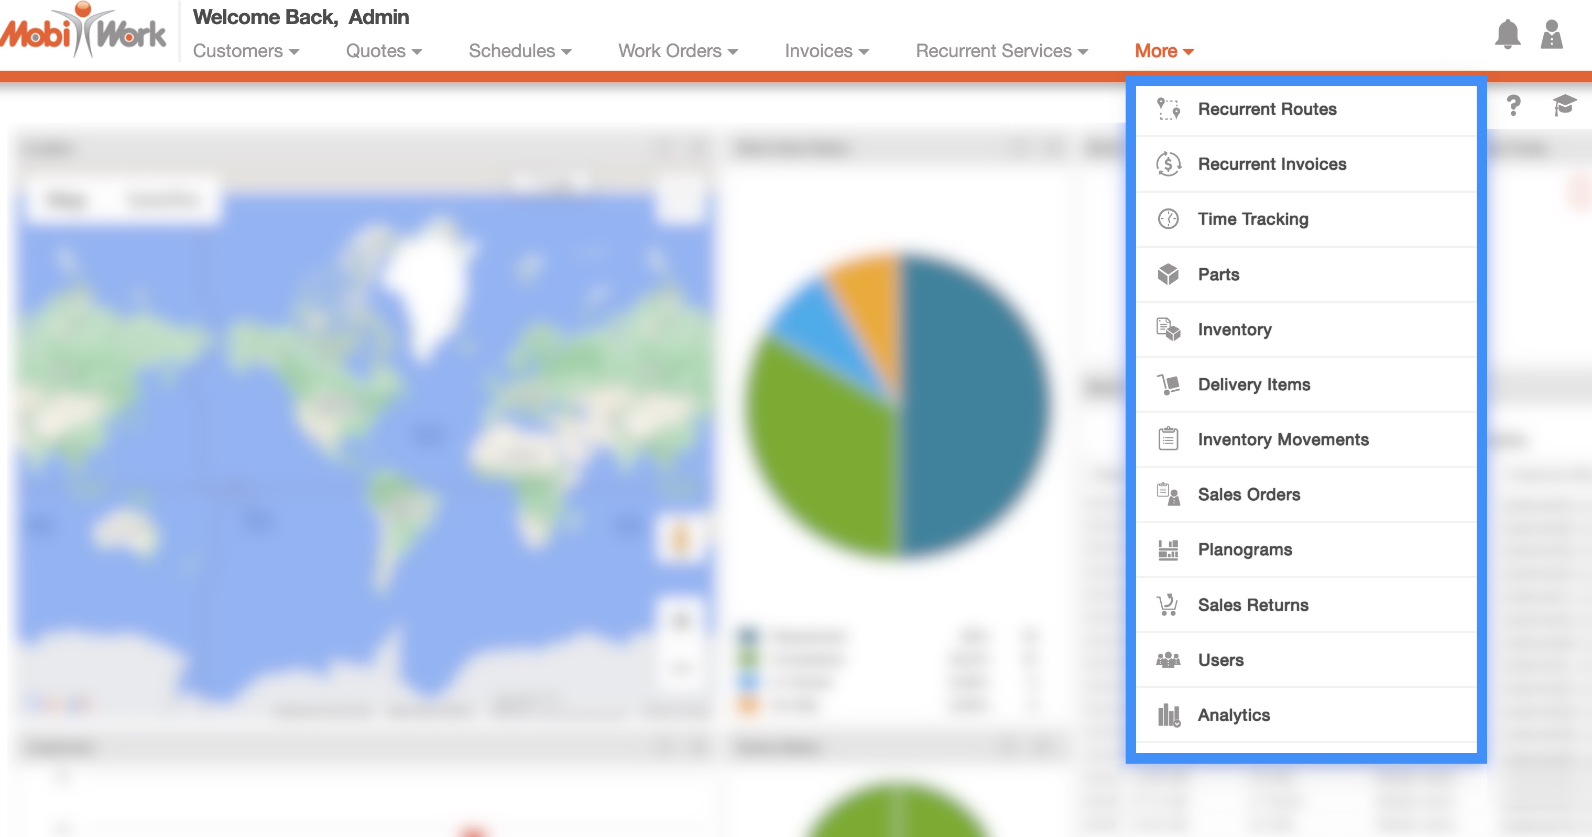This screenshot has height=837, width=1592.
Task: Go to Planograms menu item
Action: tap(1245, 550)
